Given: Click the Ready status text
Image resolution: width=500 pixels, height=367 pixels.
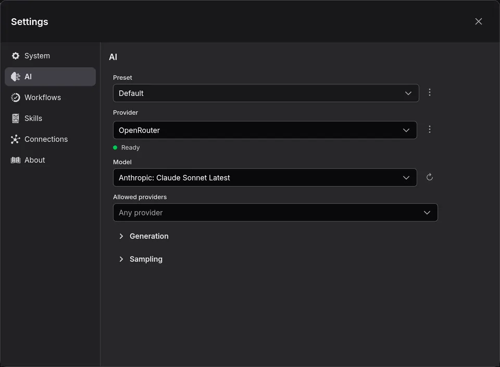Looking at the screenshot, I should click(130, 148).
